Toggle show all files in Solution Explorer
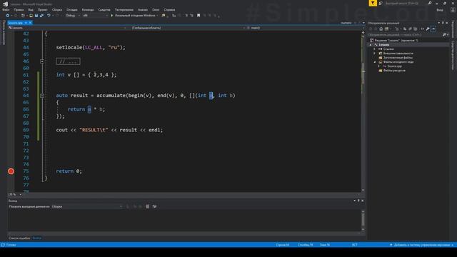Viewport: 457px width, 257px height. [x=416, y=29]
